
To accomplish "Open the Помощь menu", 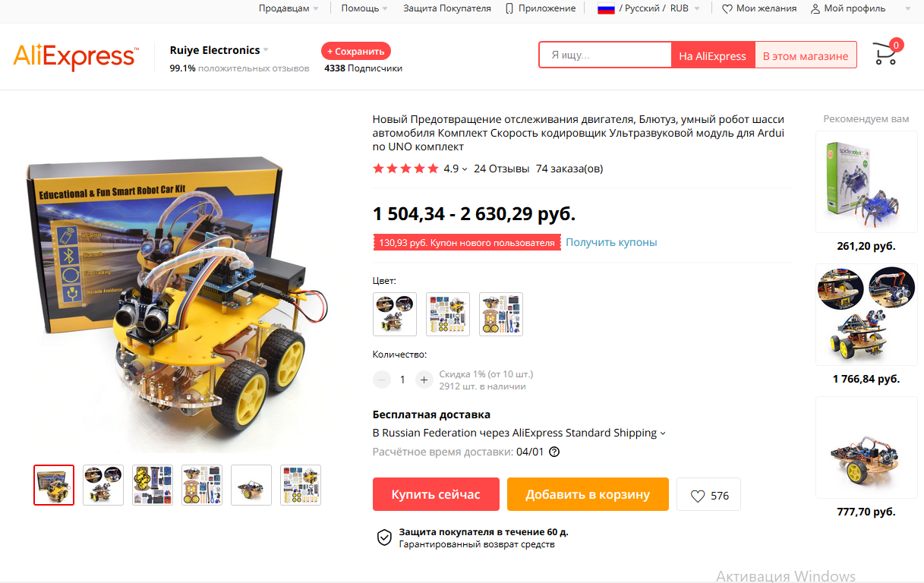I will click(x=364, y=8).
